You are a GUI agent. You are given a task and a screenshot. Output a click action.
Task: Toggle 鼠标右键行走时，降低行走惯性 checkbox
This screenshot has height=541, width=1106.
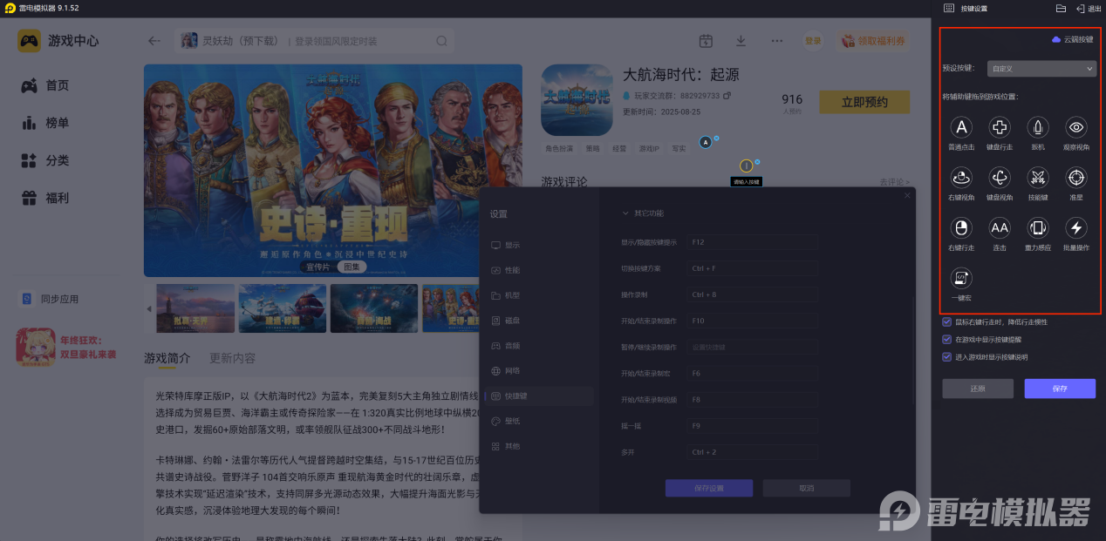click(x=947, y=321)
